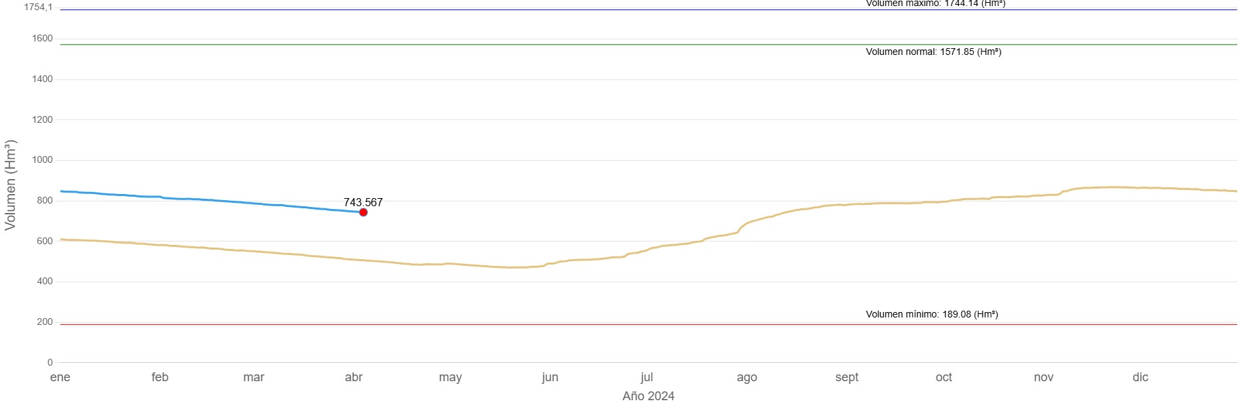Click the "Año 2024" axis title
The height and width of the screenshot is (407, 1242).
click(648, 396)
